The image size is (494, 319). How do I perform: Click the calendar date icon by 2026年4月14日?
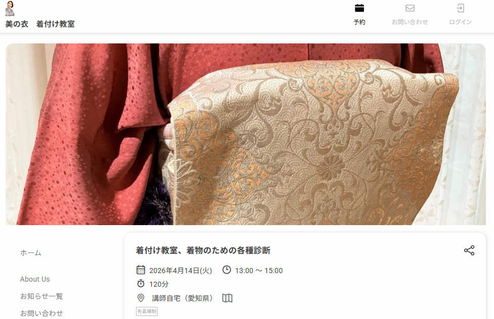(x=141, y=270)
